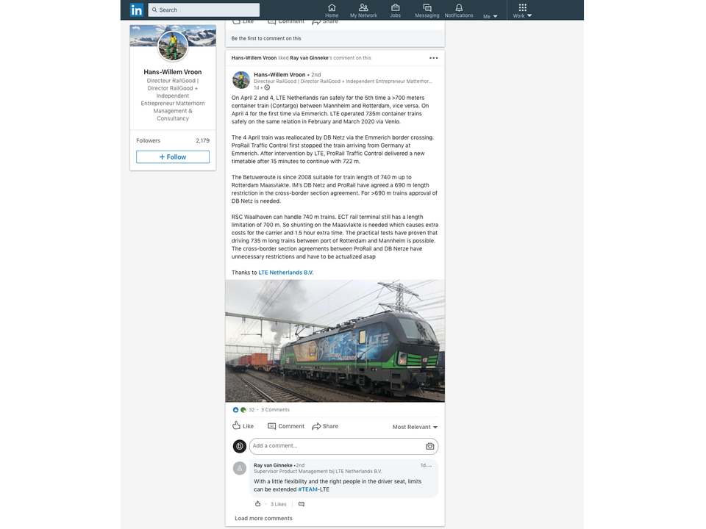Image resolution: width=706 pixels, height=529 pixels.
Task: Open the LTE locomotive photo
Action: (335, 341)
